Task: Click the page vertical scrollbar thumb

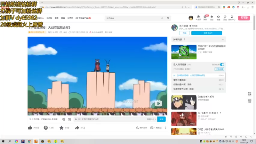Action: coord(254,23)
